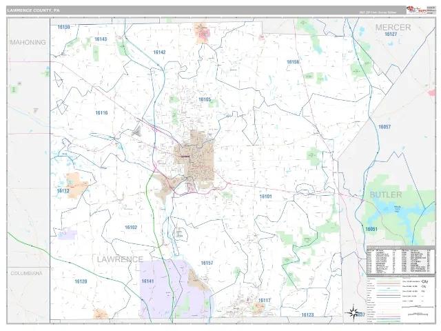The image size is (441, 331).
Task: Select the ZIP code label 16142
Action: click(159, 52)
